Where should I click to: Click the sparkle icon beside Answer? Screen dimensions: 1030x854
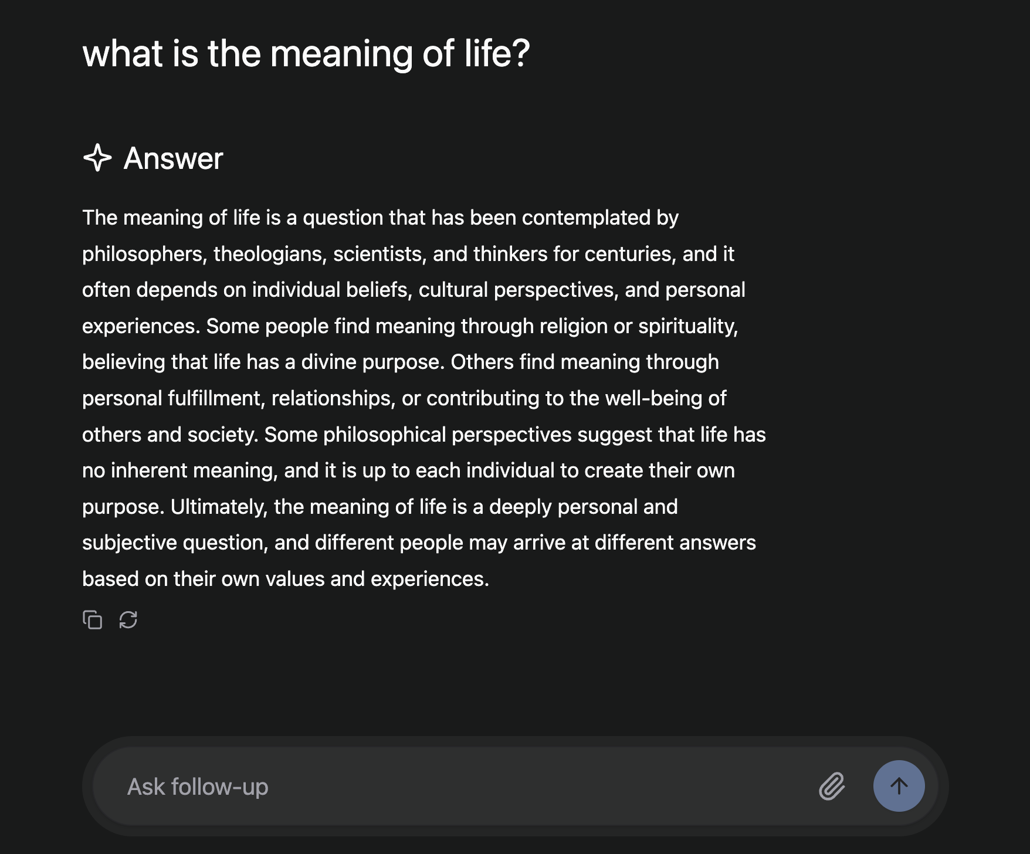tap(97, 157)
